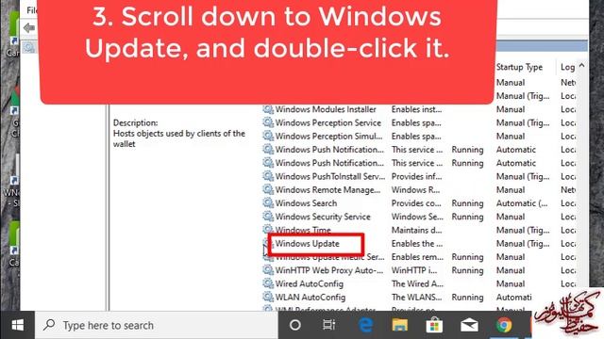This screenshot has width=604, height=339.
Task: Click 'The Wired A...' description cell
Action: tap(417, 284)
